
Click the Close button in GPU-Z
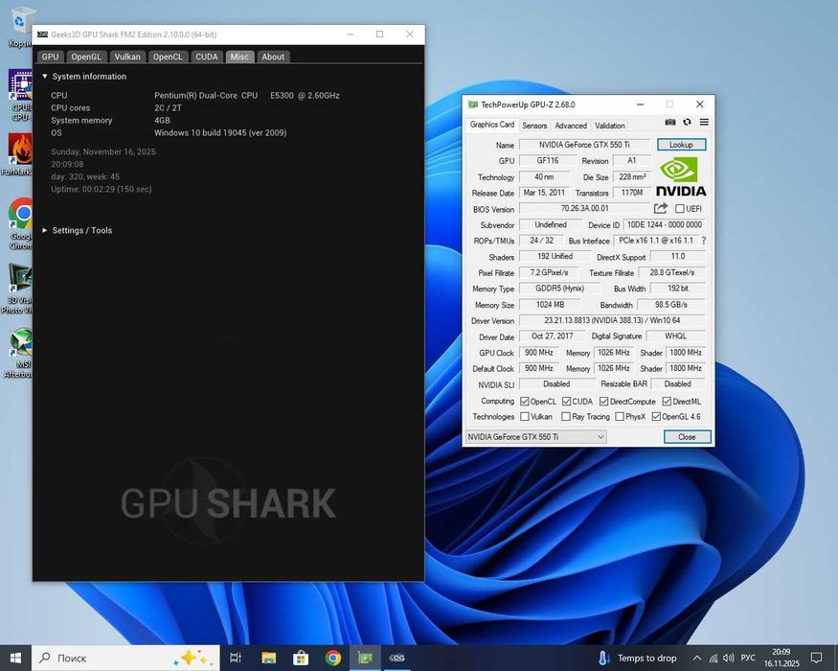click(x=688, y=437)
